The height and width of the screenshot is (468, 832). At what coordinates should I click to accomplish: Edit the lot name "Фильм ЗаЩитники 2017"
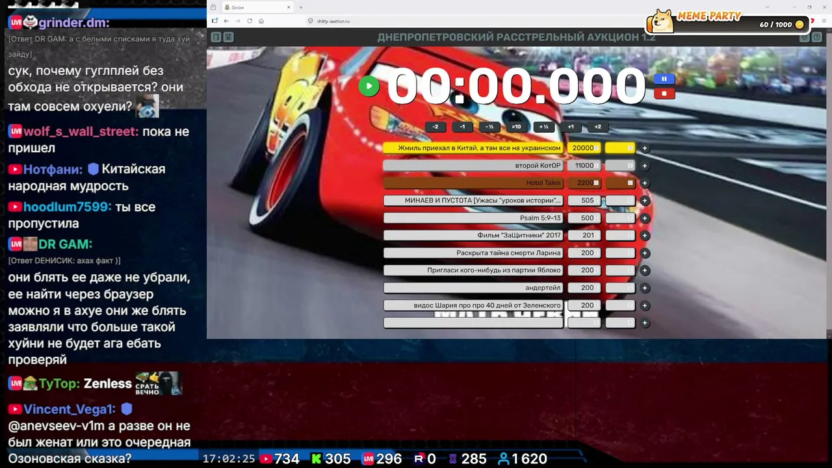click(x=473, y=235)
